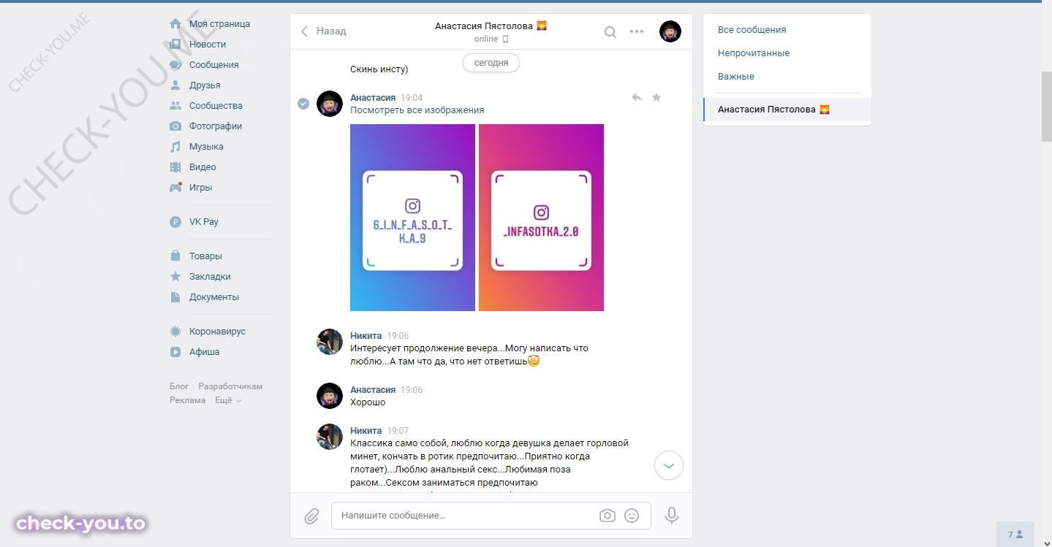Click the сегодня date pill
Screen dimensions: 1052x547
[x=491, y=63]
